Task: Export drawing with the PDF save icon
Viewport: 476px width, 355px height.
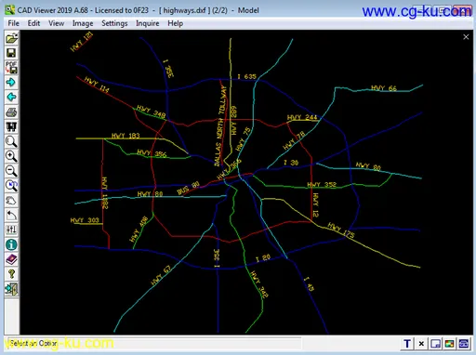Action: click(11, 68)
